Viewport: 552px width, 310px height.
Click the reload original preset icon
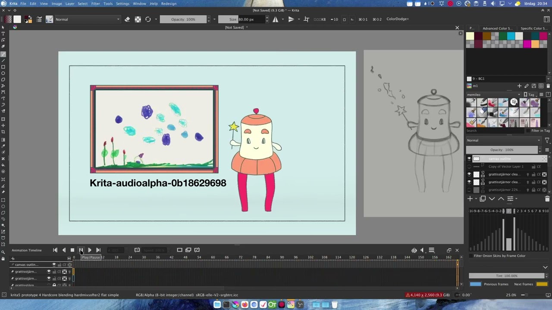point(148,19)
